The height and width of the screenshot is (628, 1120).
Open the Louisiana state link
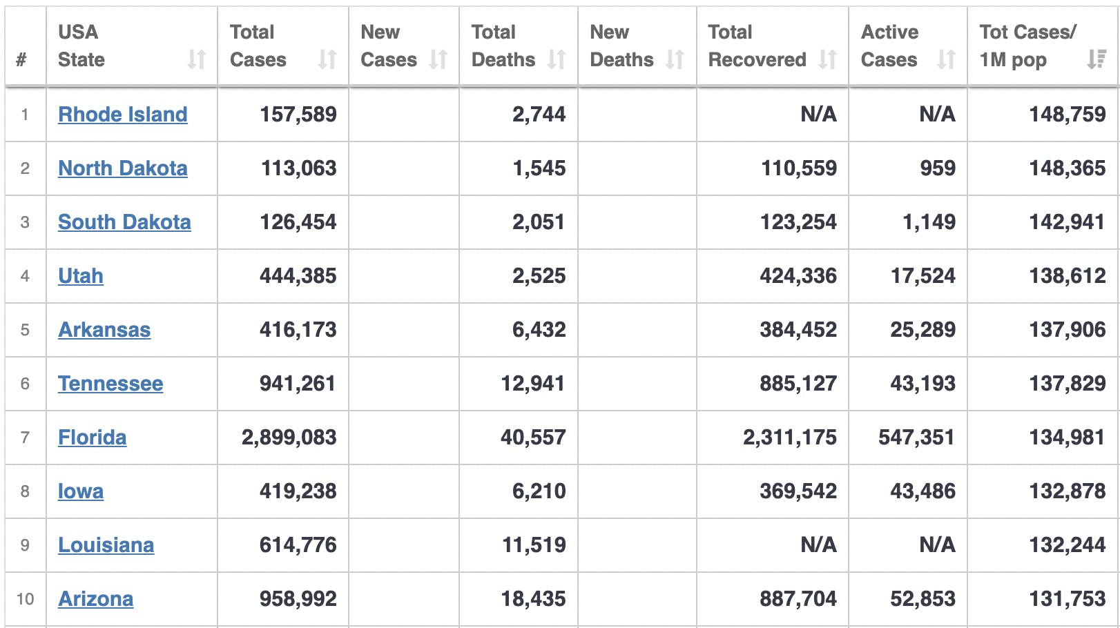[x=106, y=545]
